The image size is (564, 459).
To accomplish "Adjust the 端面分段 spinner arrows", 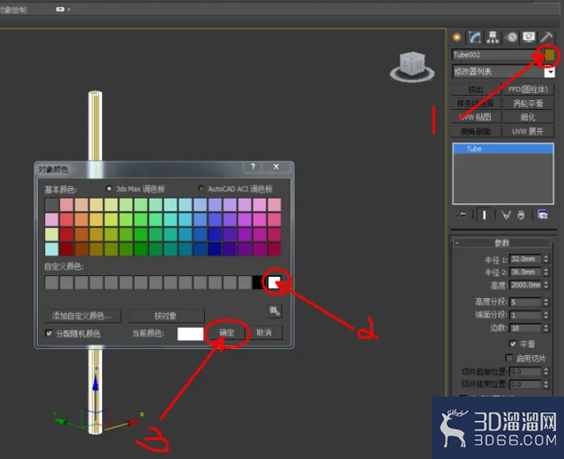I will (546, 315).
